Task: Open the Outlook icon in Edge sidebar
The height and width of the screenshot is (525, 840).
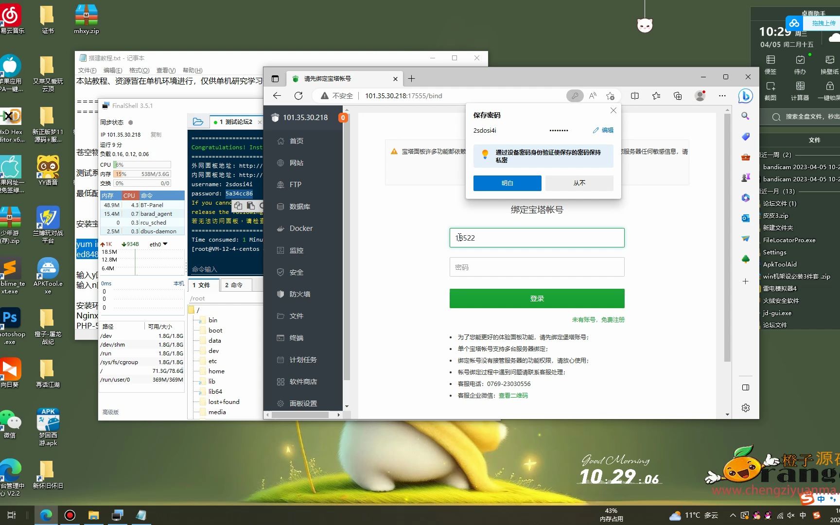Action: (745, 218)
